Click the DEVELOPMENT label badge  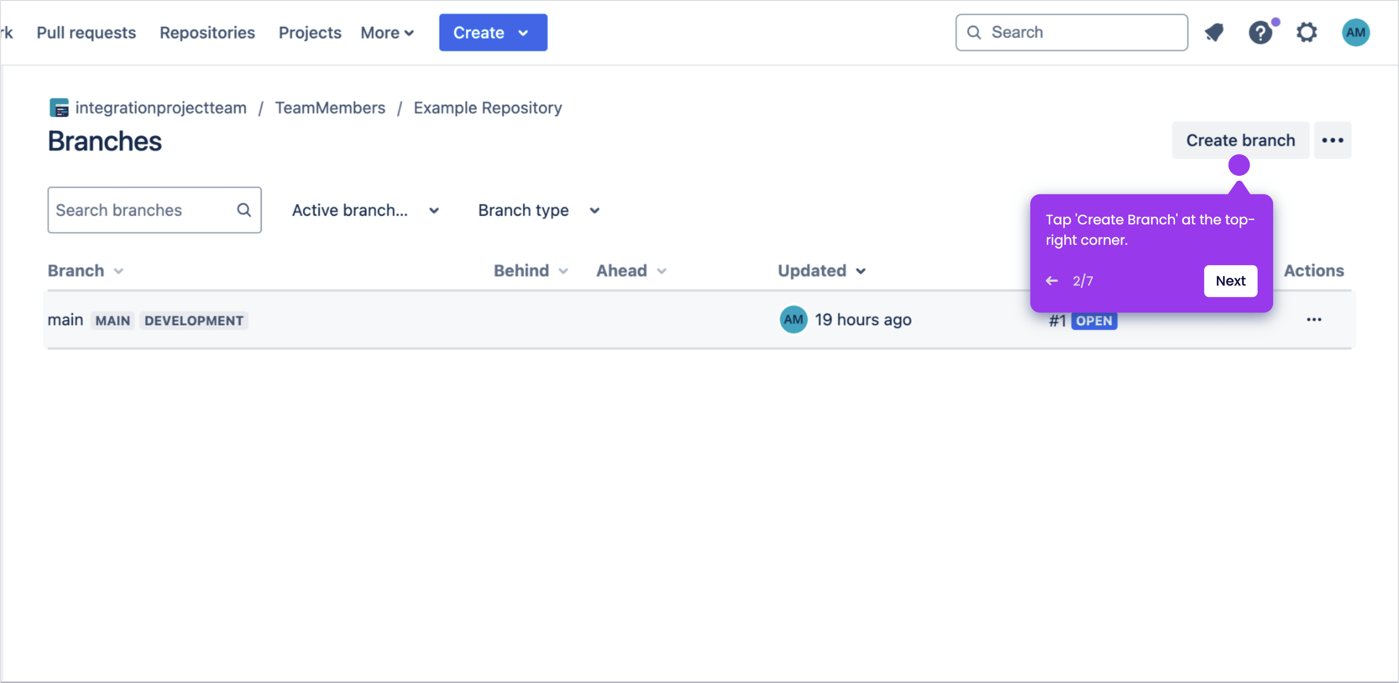pyautogui.click(x=194, y=320)
